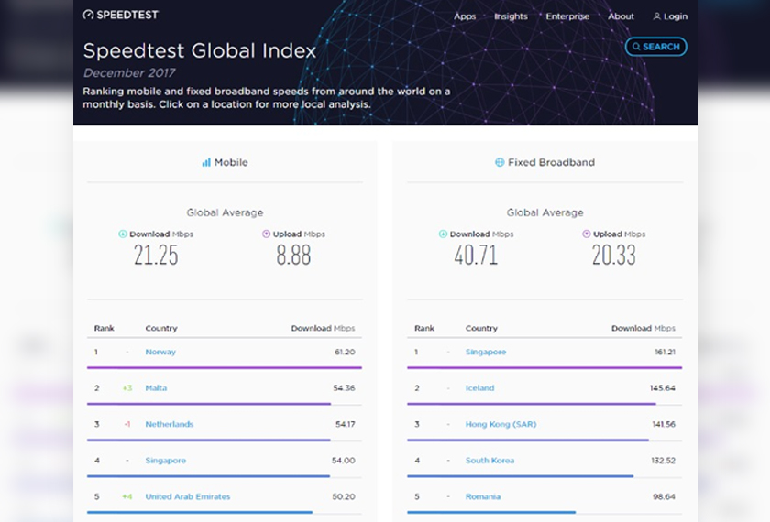Open the United Arab Emirates link

point(188,496)
